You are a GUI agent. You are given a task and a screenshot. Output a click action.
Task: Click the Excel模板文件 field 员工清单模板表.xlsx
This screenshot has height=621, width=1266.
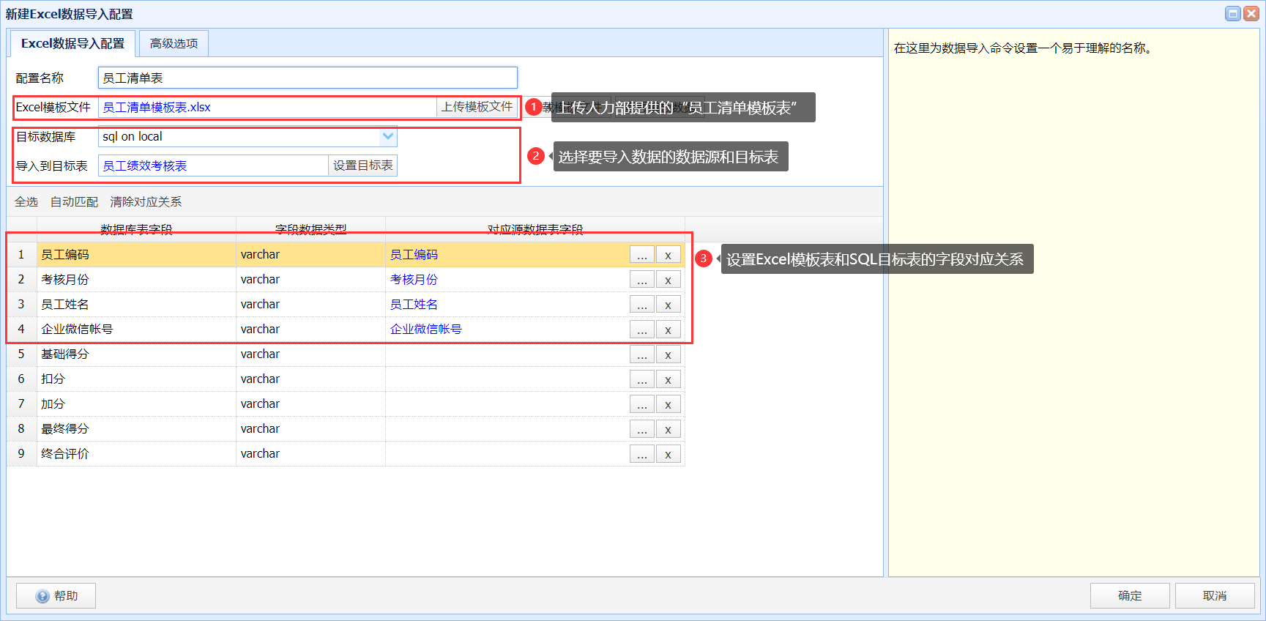[267, 107]
